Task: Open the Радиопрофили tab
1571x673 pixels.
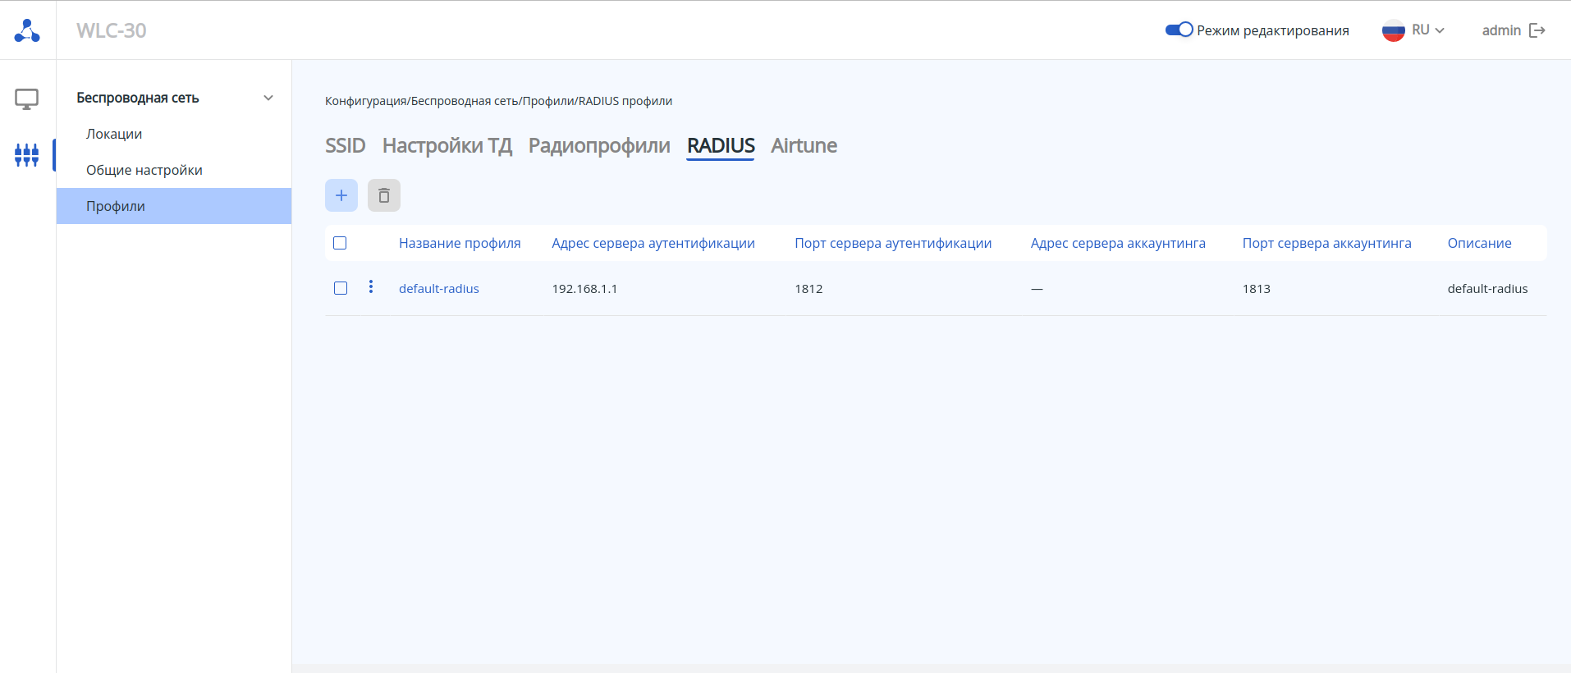Action: click(599, 145)
